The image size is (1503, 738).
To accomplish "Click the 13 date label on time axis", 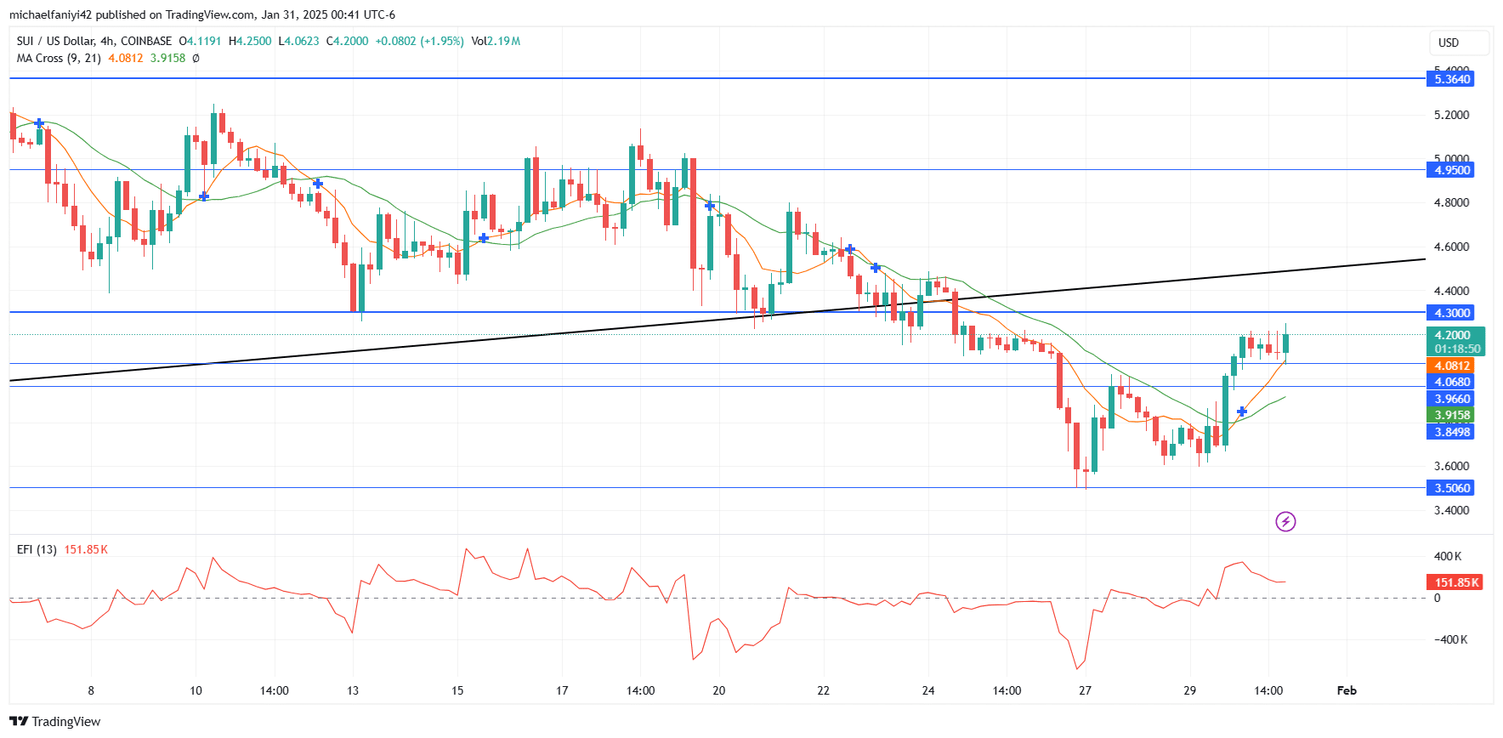I will (x=353, y=690).
